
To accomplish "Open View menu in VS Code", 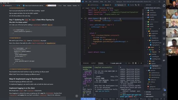I will click(102, 2).
